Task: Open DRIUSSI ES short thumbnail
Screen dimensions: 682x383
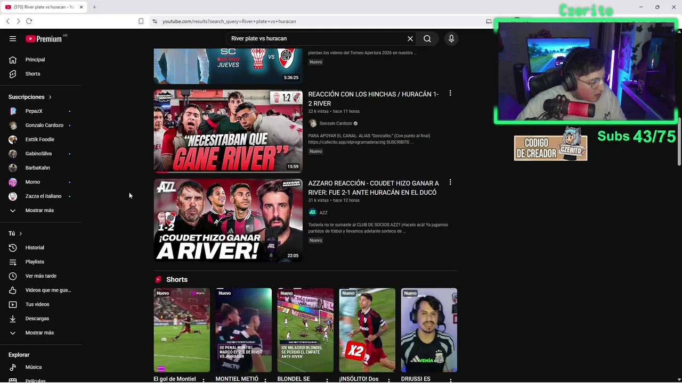Action: 429,330
